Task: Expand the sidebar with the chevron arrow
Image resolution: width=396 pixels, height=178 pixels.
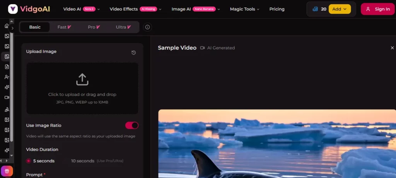Action: [x=12, y=28]
